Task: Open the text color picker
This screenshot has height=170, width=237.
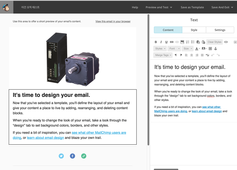Action: (197, 49)
